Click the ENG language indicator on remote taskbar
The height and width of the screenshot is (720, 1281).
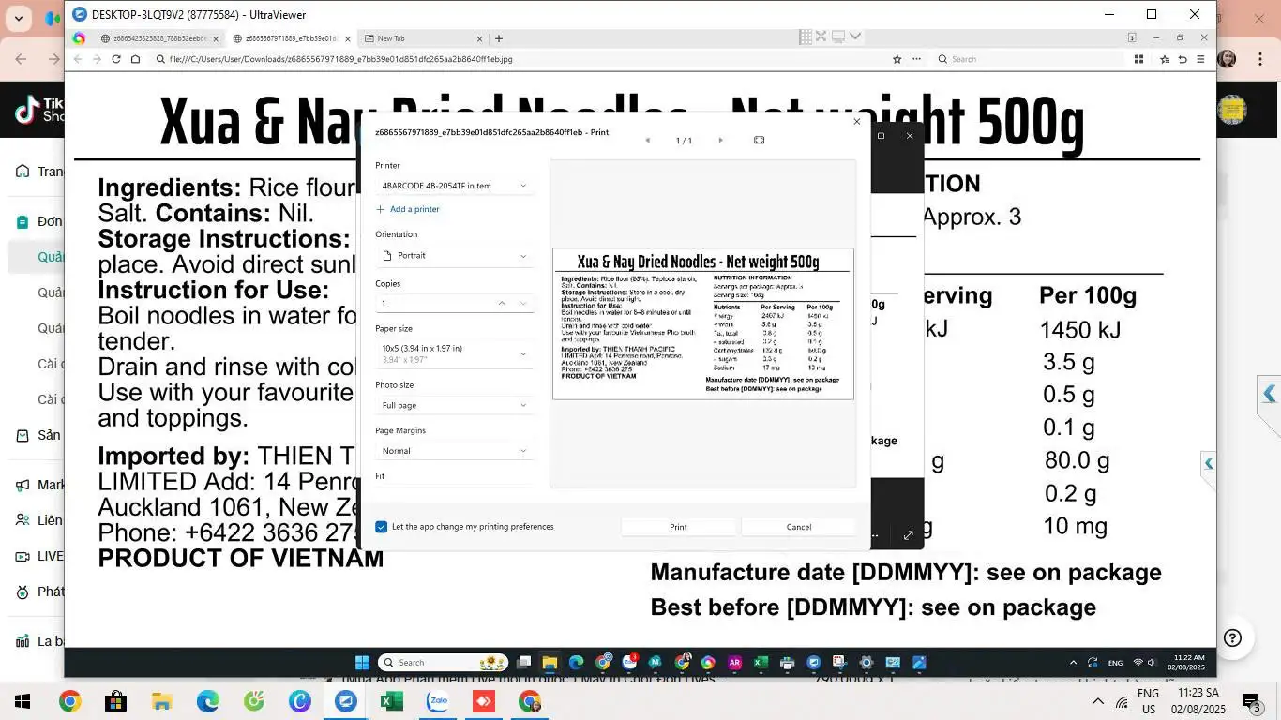[x=1115, y=663]
